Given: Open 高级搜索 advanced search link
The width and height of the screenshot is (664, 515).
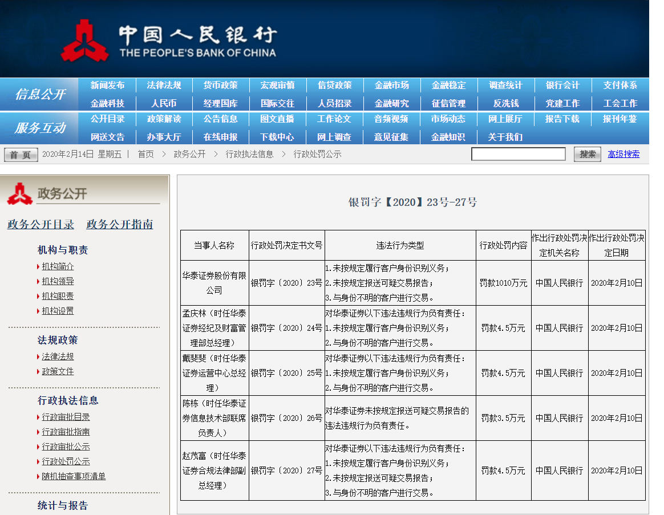Looking at the screenshot, I should (623, 154).
